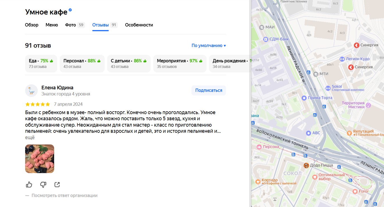Open the pelmeni review photo thumbnail
Viewport: 384px width, 207px height.
point(40,159)
